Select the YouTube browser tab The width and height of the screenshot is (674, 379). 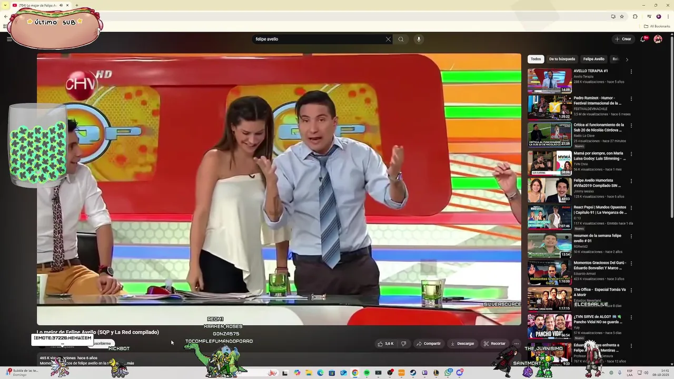pyautogui.click(x=41, y=5)
